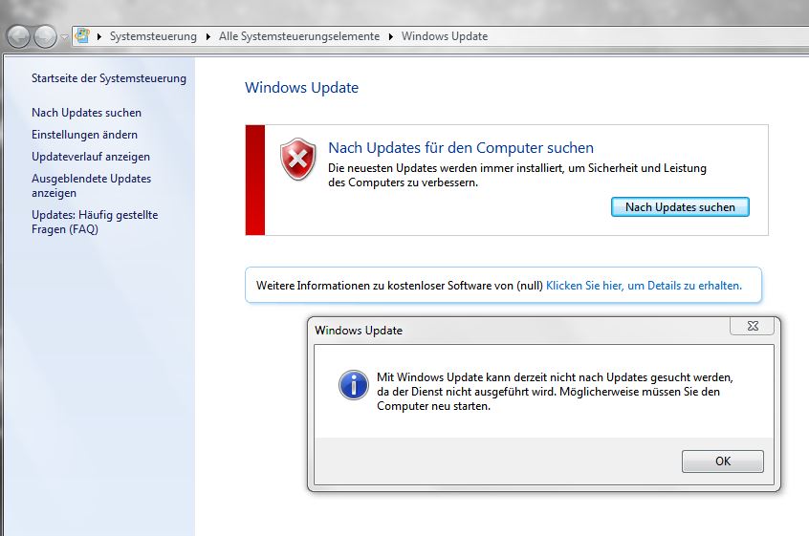Click the red shield error icon

pyautogui.click(x=298, y=159)
